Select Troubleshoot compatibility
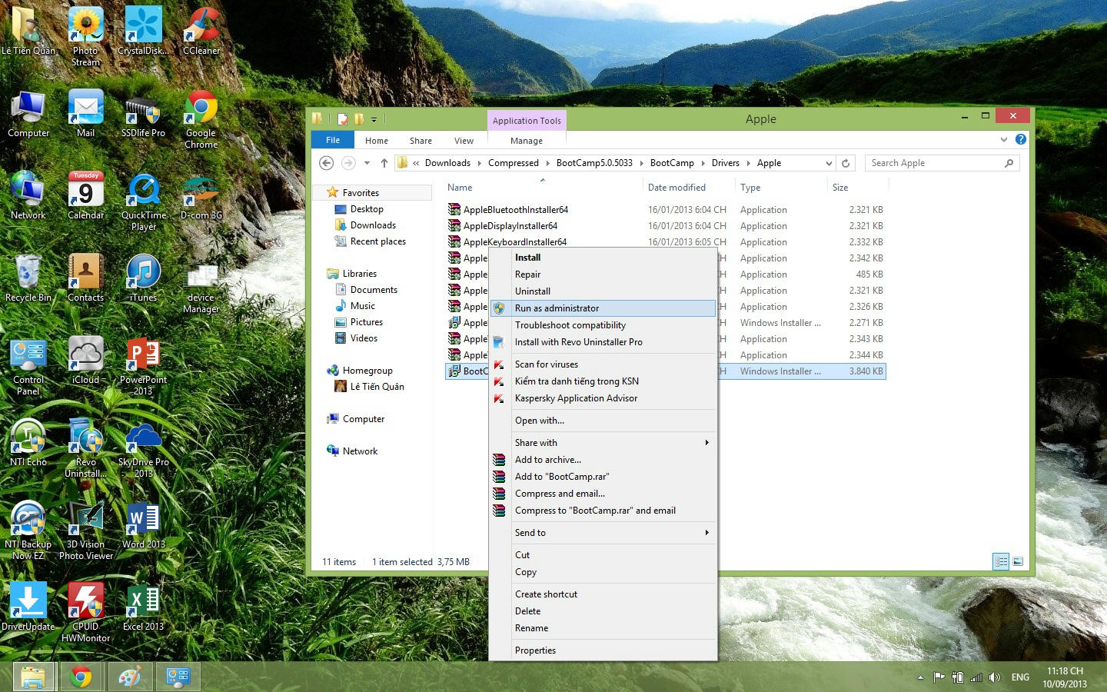 pyautogui.click(x=603, y=324)
